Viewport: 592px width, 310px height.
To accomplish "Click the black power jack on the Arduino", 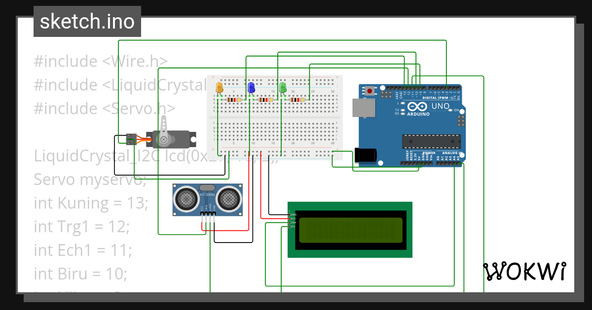I will (x=365, y=155).
